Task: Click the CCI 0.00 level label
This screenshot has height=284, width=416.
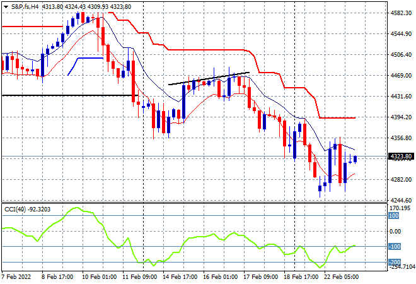Action: pos(395,232)
